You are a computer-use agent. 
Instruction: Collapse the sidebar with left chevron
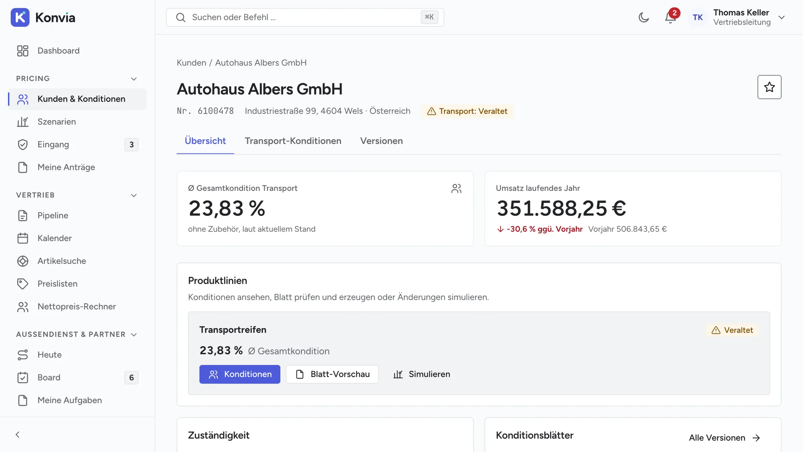(x=18, y=434)
